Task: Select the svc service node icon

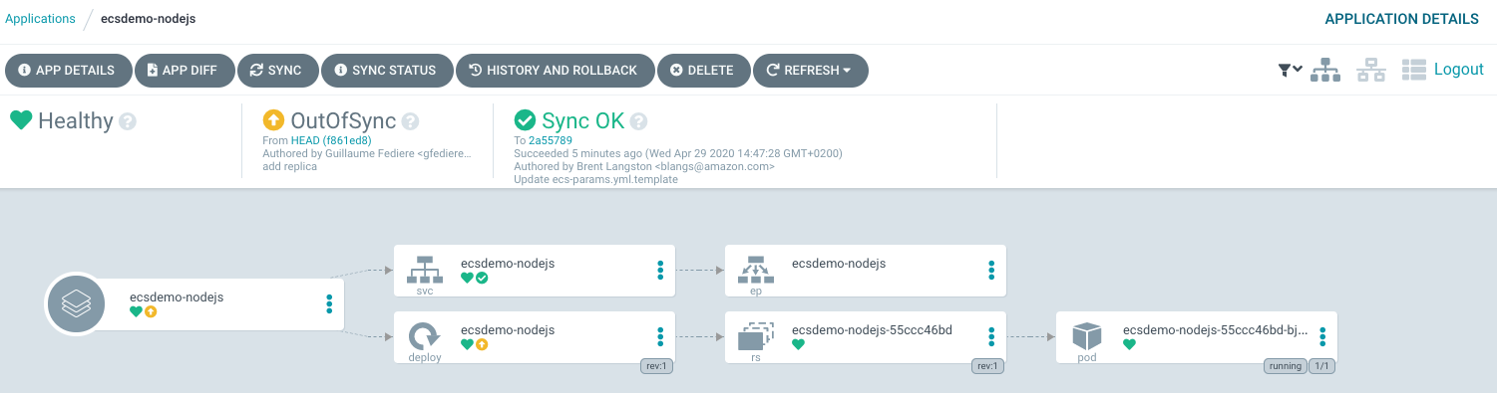Action: (426, 270)
